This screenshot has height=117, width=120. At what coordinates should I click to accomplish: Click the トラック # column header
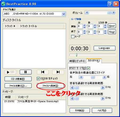click(10, 26)
